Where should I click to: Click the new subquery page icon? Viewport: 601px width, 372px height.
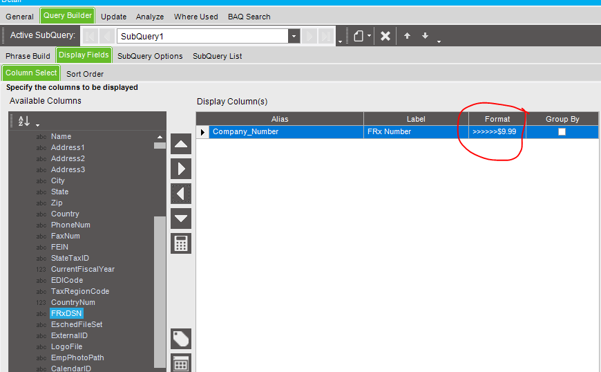(x=359, y=36)
